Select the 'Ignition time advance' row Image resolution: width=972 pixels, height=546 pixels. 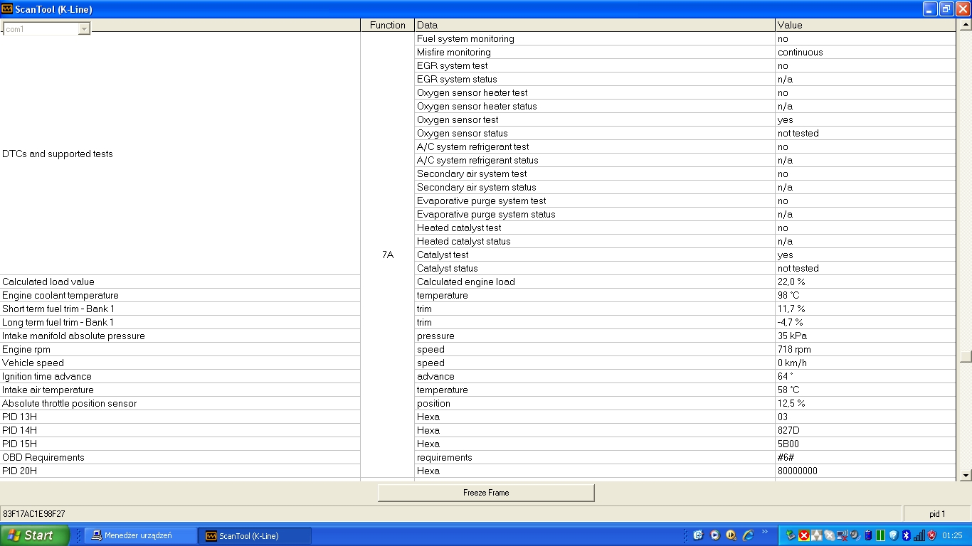[180, 376]
